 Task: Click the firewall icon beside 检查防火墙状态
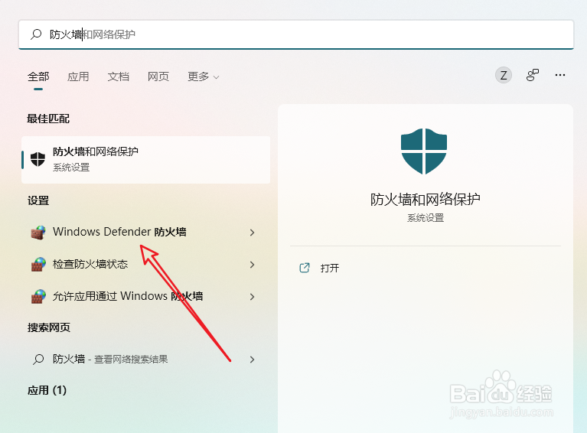click(38, 264)
